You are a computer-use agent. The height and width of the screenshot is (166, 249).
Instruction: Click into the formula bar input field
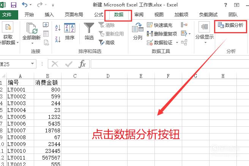[170, 64]
